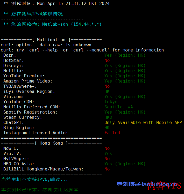This screenshot has height=194, width=184.
Task: Click the 'YouTube Premium:' label
Action: tap(24, 76)
